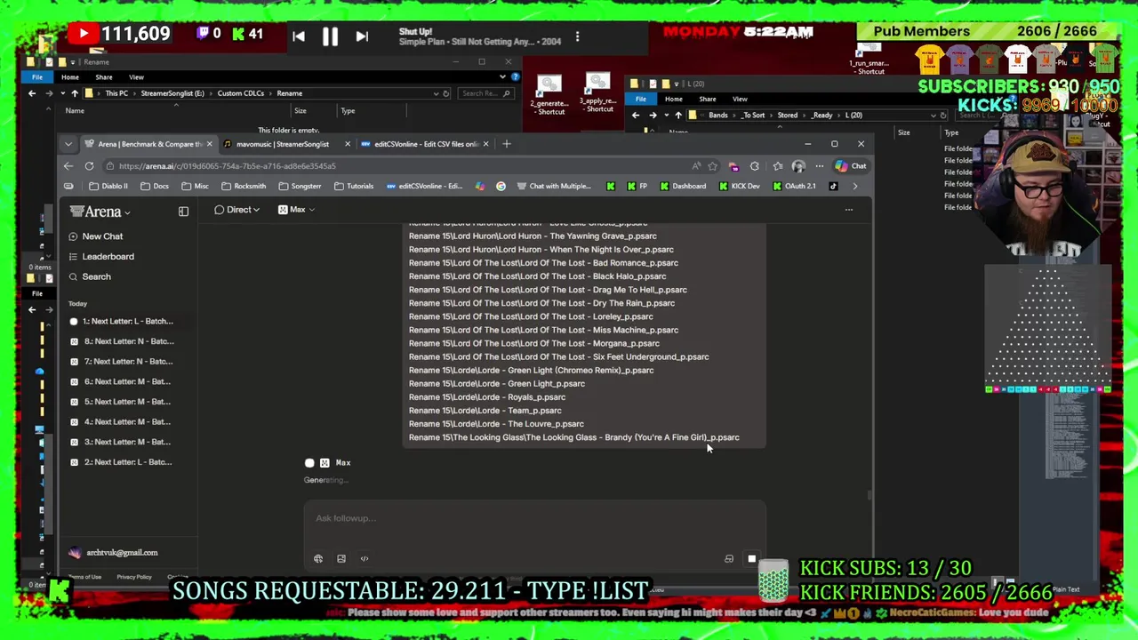This screenshot has width=1138, height=640.
Task: Switch to the editCSVonline tab
Action: [x=426, y=144]
